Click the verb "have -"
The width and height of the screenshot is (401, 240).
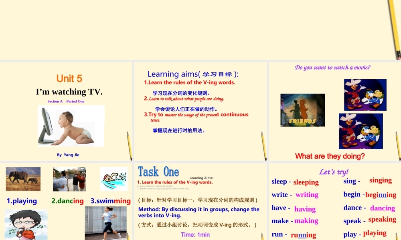point(281,208)
